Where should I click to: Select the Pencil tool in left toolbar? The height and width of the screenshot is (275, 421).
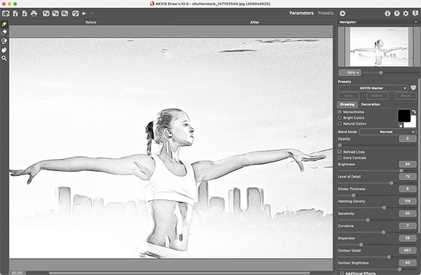[4, 24]
